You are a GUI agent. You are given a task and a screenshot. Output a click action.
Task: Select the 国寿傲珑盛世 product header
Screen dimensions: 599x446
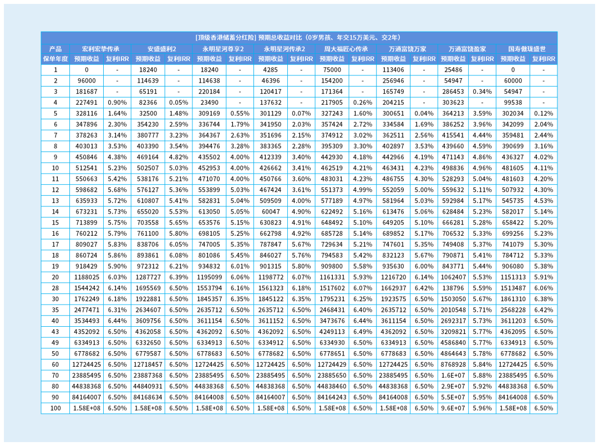click(527, 49)
